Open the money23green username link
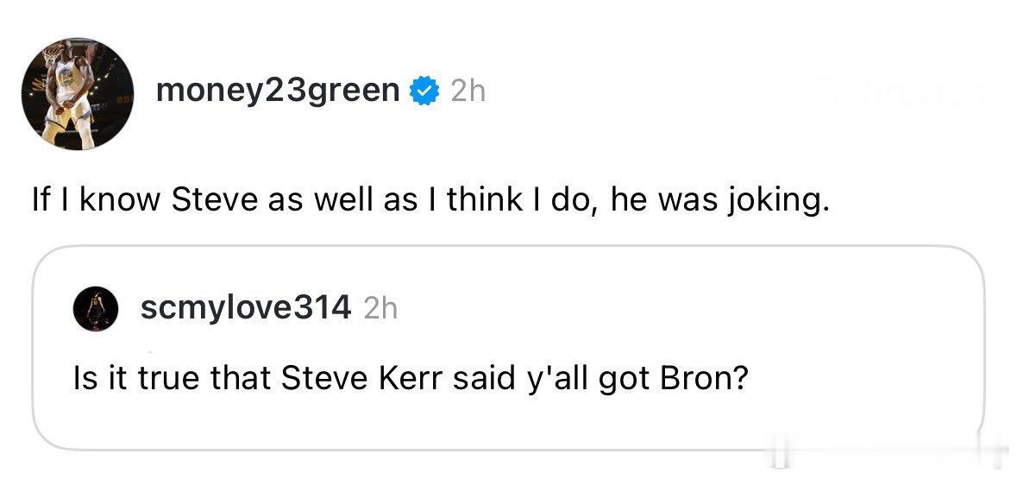 pos(278,91)
